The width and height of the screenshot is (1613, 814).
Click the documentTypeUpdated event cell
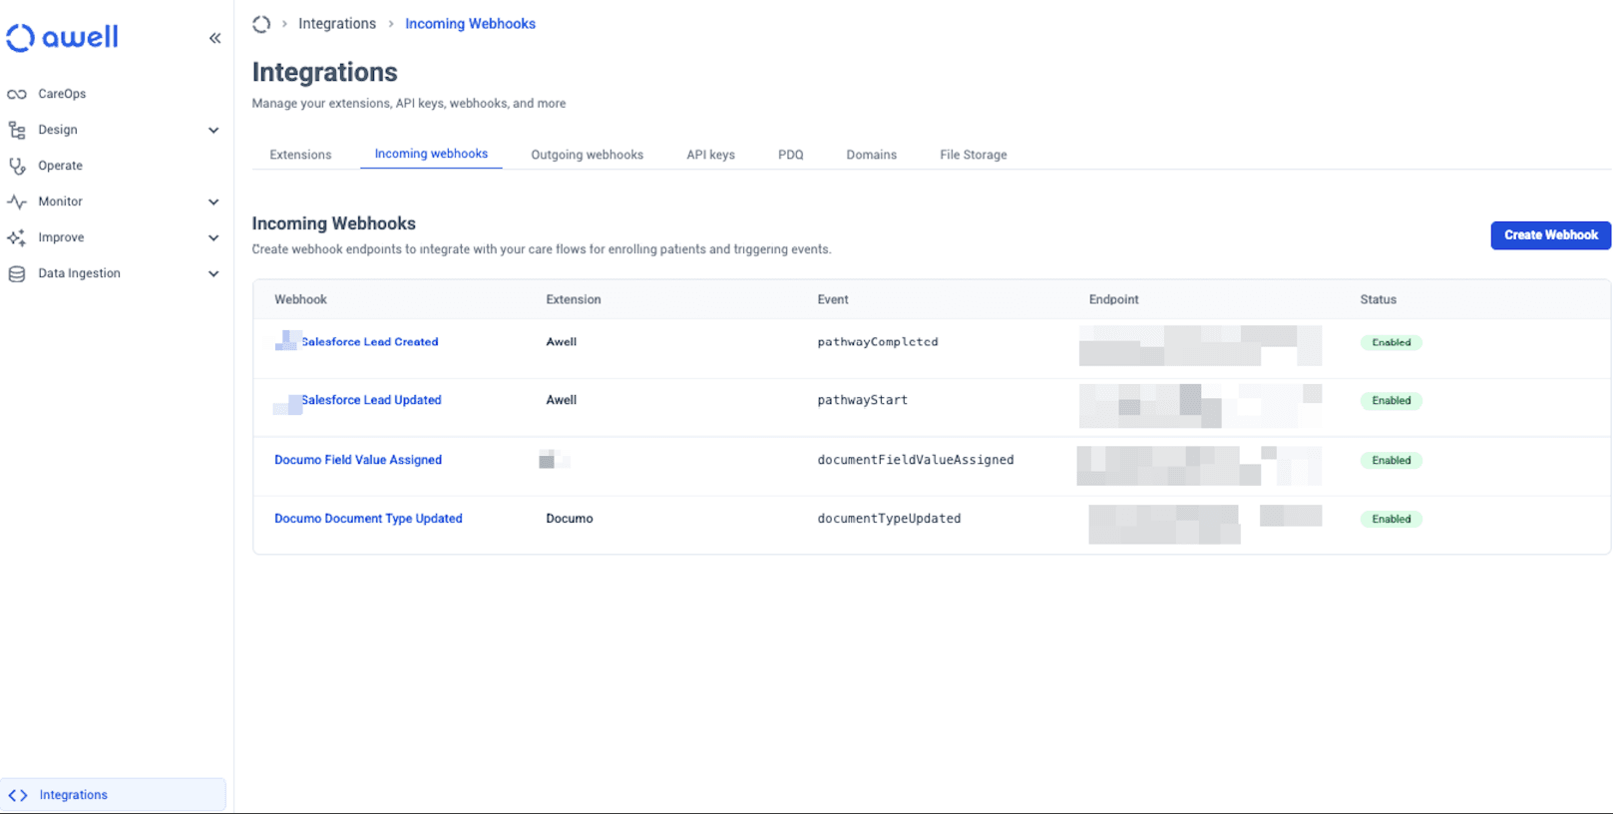click(889, 519)
